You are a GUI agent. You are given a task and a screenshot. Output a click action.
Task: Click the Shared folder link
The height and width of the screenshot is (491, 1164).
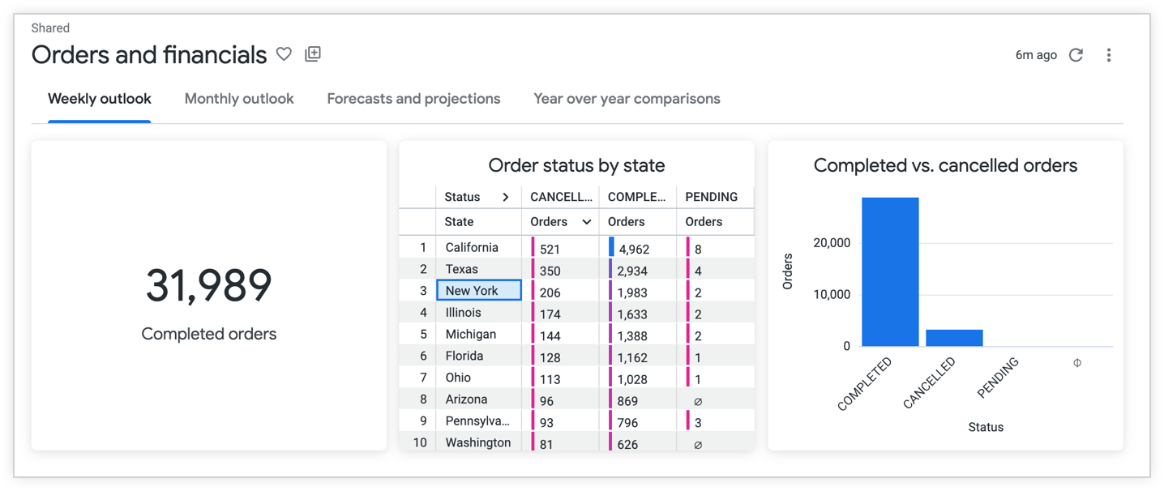pos(50,28)
